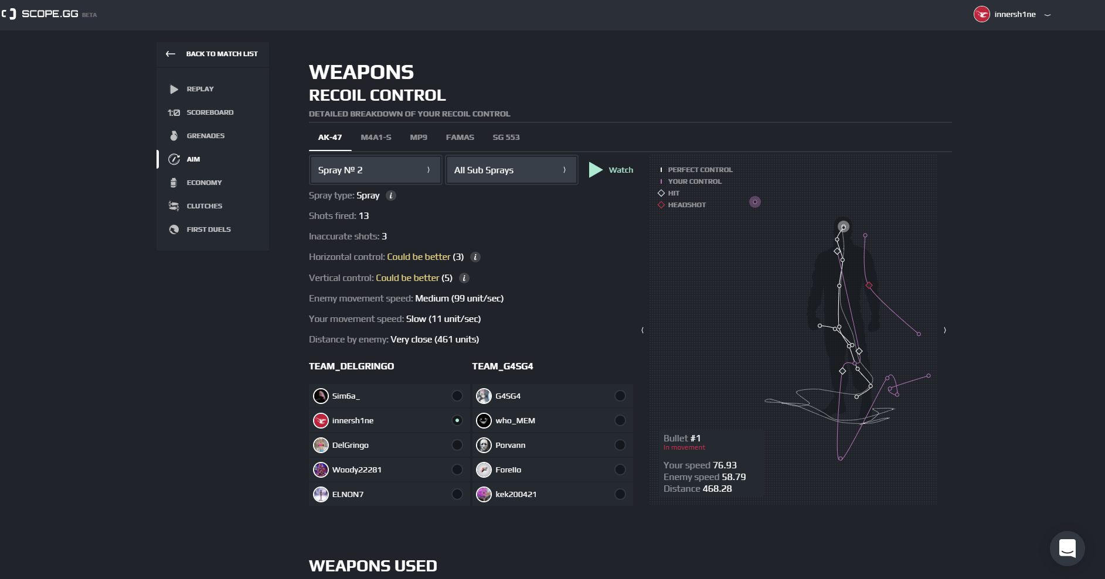1105x579 pixels.
Task: Click Porvann player avatar
Action: tap(484, 446)
